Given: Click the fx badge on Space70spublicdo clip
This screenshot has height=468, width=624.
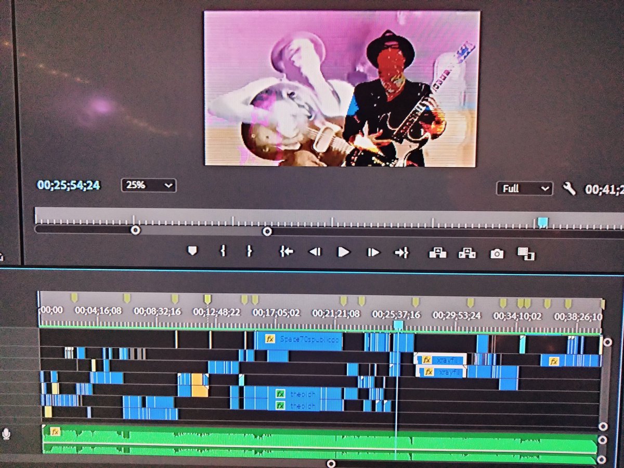Looking at the screenshot, I should pos(269,339).
